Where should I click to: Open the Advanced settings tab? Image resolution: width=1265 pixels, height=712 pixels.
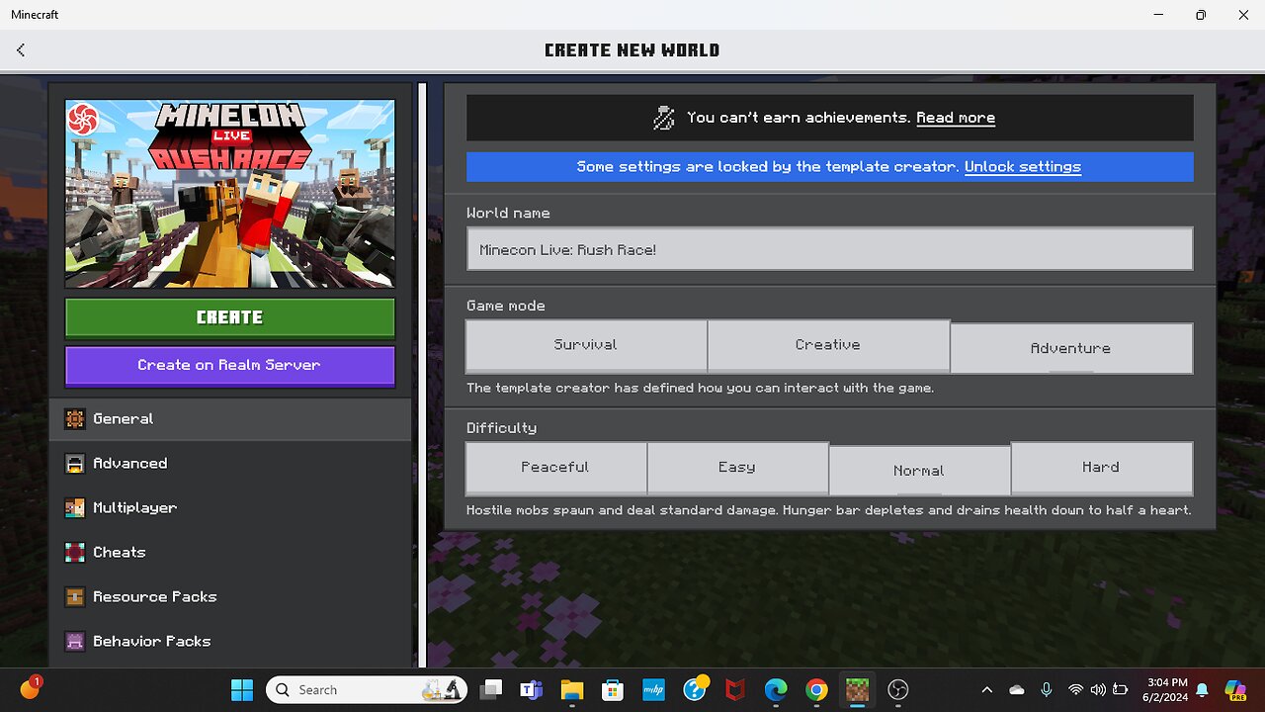tap(230, 463)
